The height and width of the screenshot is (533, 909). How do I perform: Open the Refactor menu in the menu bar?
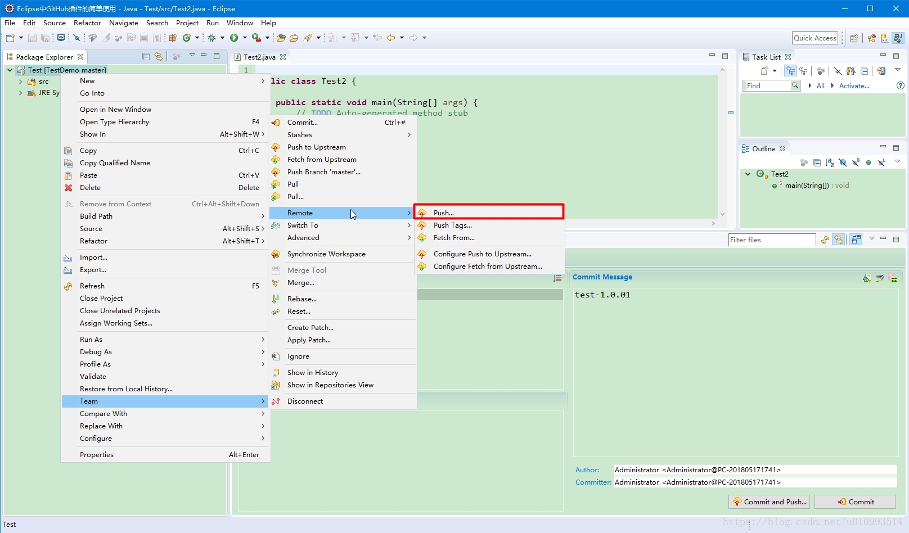87,22
